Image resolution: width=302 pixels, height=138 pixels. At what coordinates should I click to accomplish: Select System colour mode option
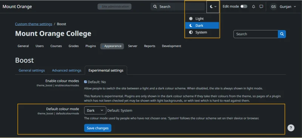click(202, 32)
